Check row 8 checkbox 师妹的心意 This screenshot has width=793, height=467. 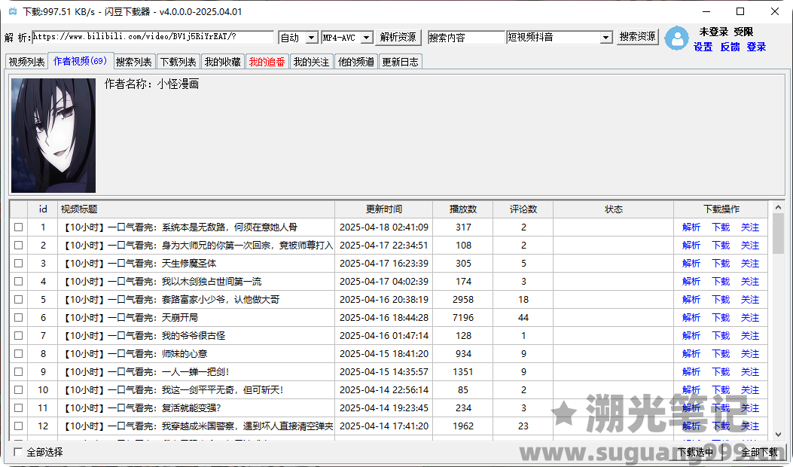(x=19, y=354)
